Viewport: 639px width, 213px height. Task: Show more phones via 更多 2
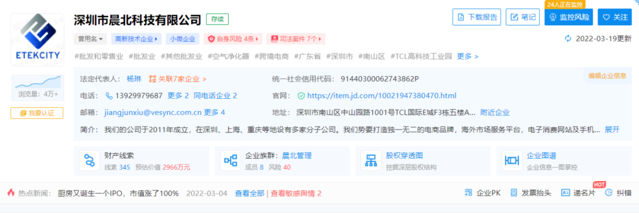(x=178, y=96)
